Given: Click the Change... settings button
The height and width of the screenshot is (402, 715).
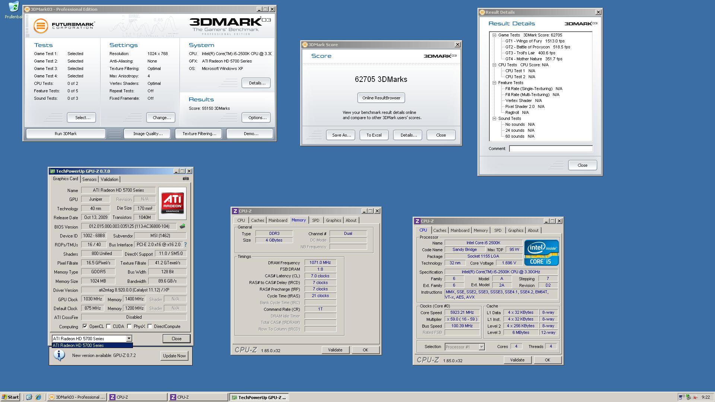Looking at the screenshot, I should 162,118.
